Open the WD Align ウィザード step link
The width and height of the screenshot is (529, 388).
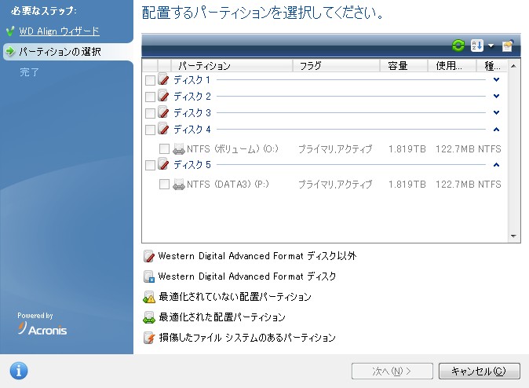click(x=59, y=31)
